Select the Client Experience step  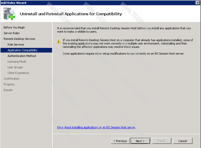click(x=18, y=73)
